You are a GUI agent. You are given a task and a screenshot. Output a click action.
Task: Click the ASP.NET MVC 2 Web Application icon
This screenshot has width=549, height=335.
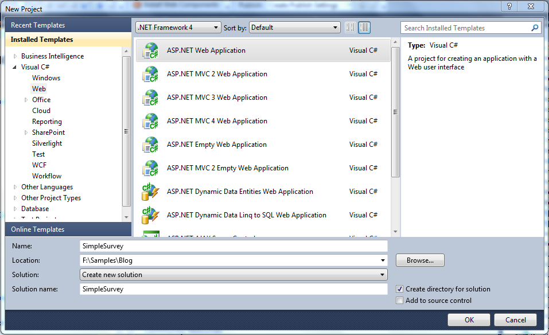pyautogui.click(x=150, y=74)
